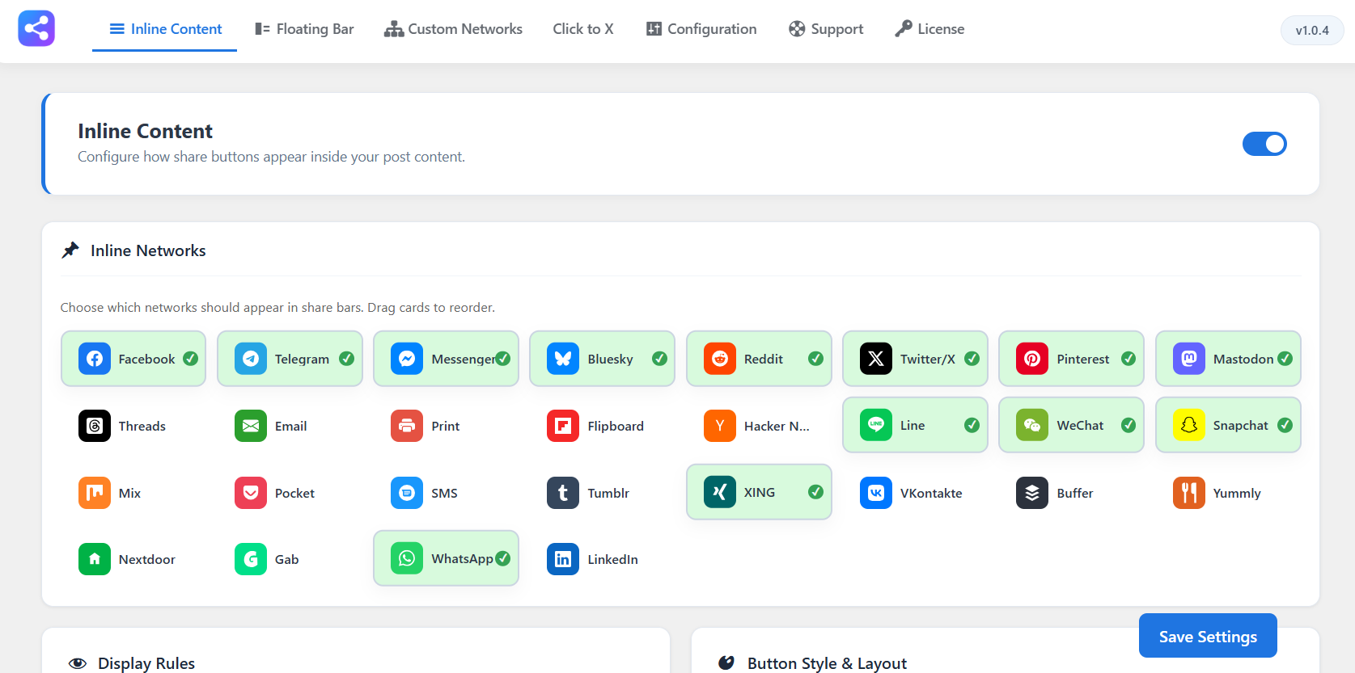Click the SMS message icon

pos(407,493)
